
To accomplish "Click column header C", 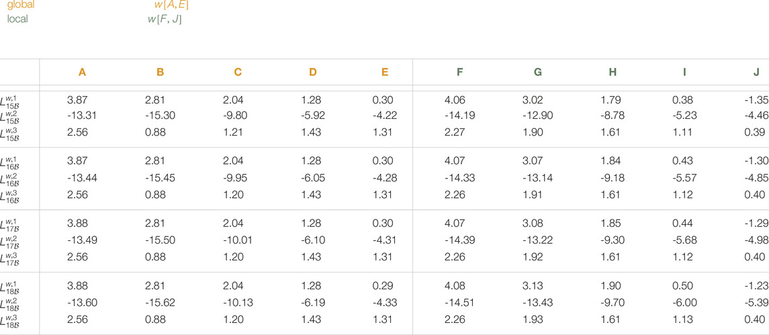I will (238, 72).
